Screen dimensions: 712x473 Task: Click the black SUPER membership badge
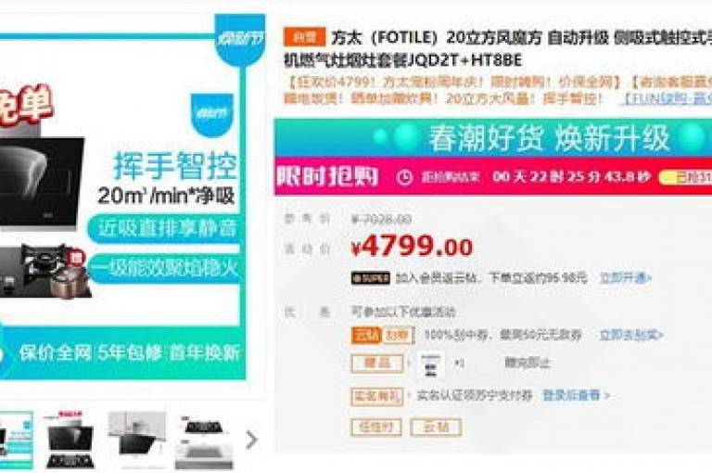tap(370, 277)
